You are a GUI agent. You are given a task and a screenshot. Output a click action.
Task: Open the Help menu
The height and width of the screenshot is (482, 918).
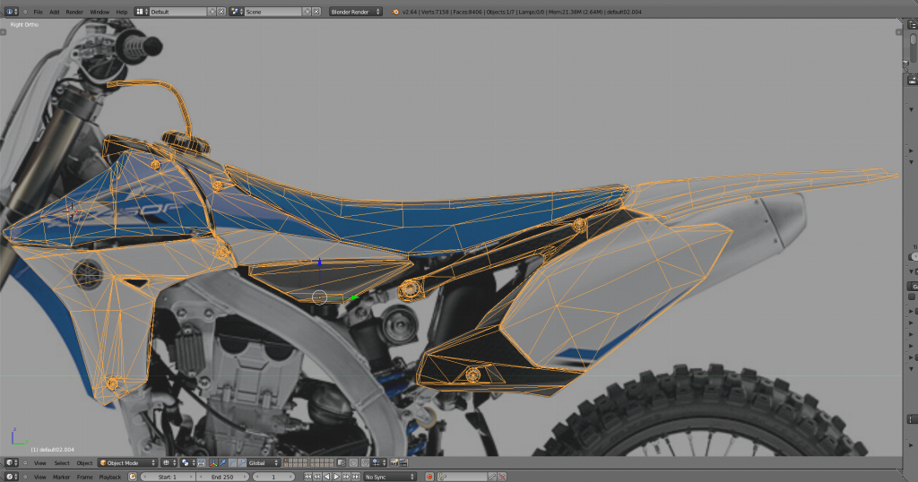pos(122,12)
